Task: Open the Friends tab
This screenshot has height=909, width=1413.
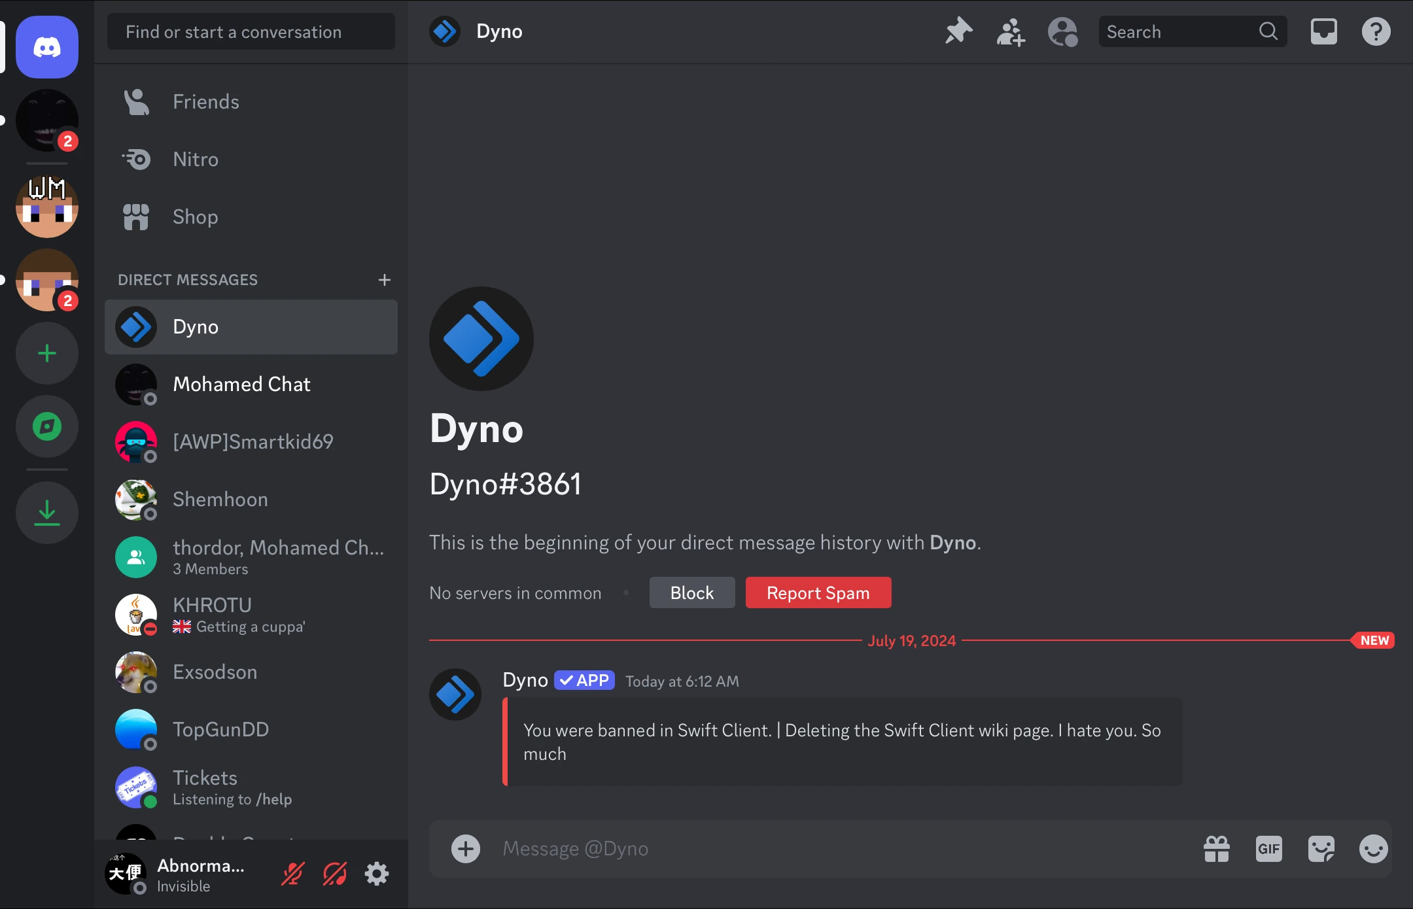Action: 205,102
